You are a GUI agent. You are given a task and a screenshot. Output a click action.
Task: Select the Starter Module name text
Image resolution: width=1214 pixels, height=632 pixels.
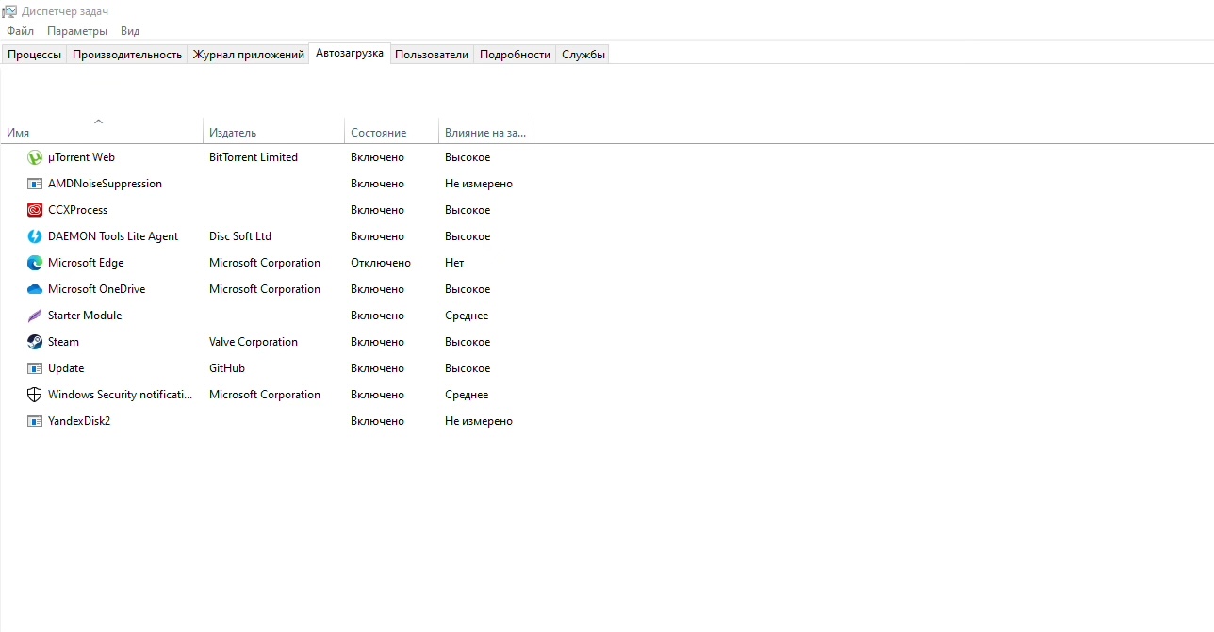(85, 316)
